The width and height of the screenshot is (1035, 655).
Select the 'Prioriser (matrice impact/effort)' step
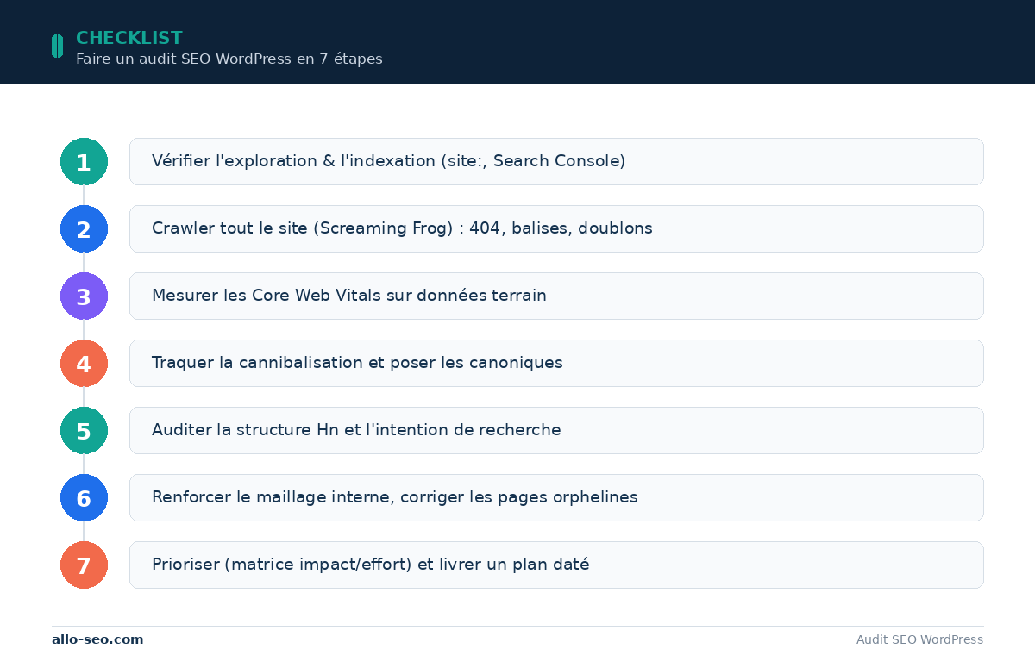[556, 565]
